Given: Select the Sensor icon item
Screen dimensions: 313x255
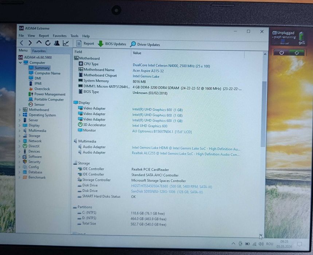Looking at the screenshot, I should 31,104.
